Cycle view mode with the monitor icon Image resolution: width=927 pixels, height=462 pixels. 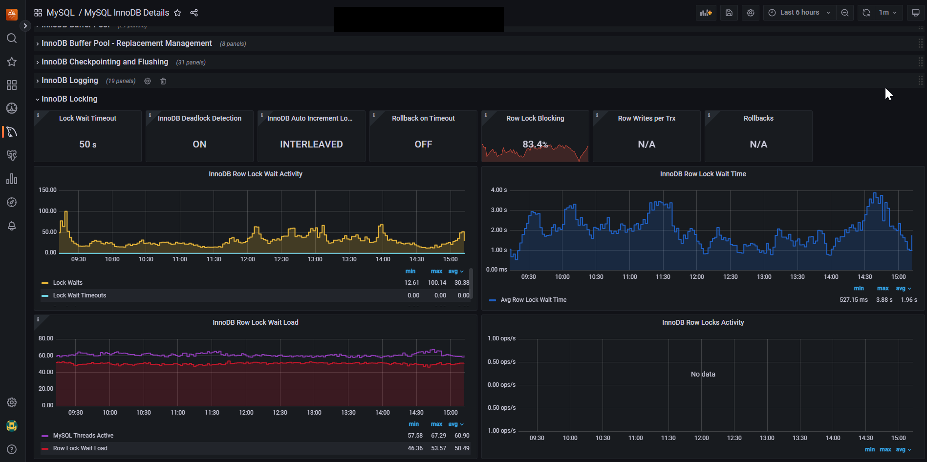pos(916,13)
